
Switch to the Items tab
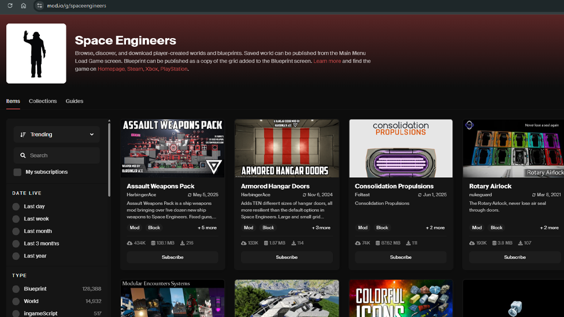[13, 101]
